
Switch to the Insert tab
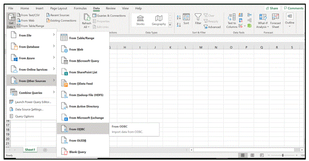(x=40, y=8)
